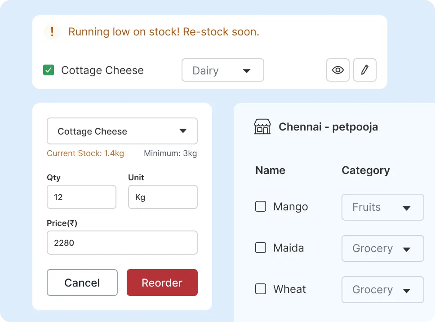Click the Qty input field
This screenshot has height=322, width=435.
tap(81, 197)
